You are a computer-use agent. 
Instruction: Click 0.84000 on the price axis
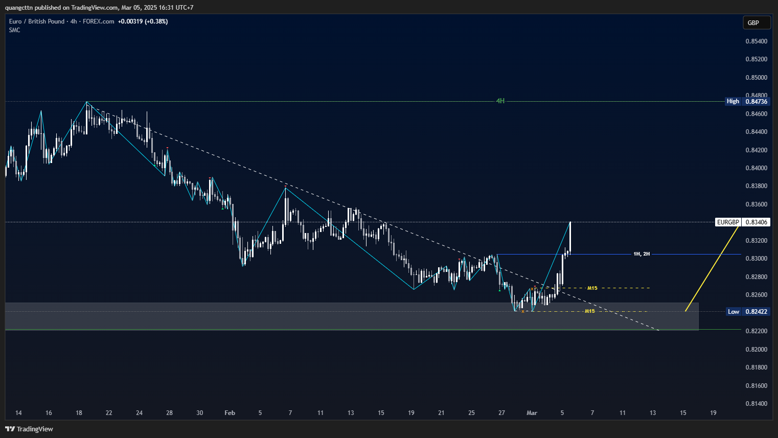tap(756, 168)
